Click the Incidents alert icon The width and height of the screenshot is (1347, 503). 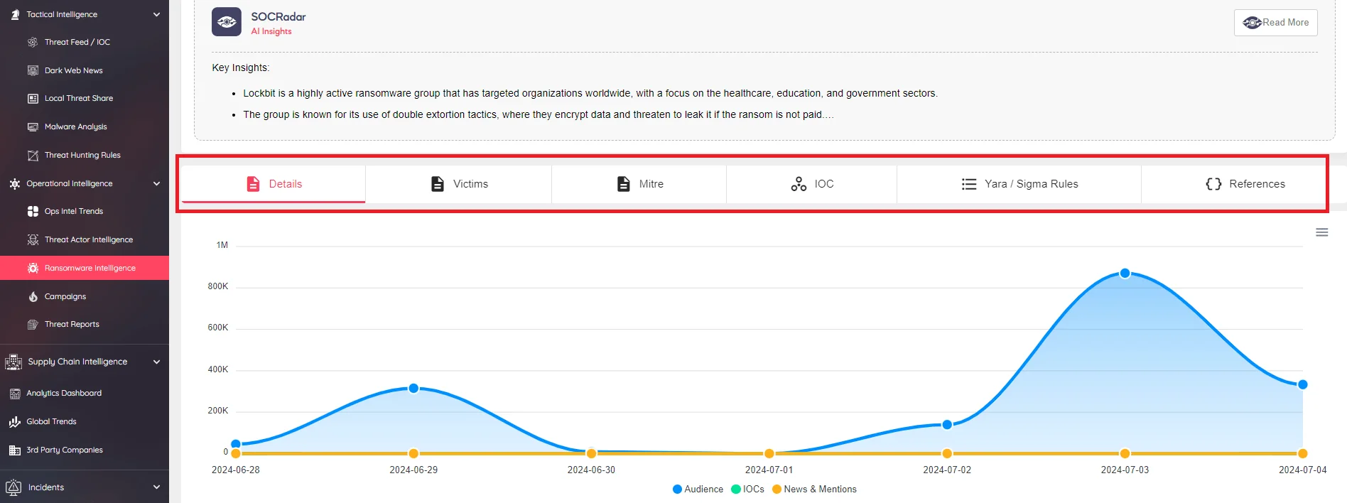[x=13, y=487]
